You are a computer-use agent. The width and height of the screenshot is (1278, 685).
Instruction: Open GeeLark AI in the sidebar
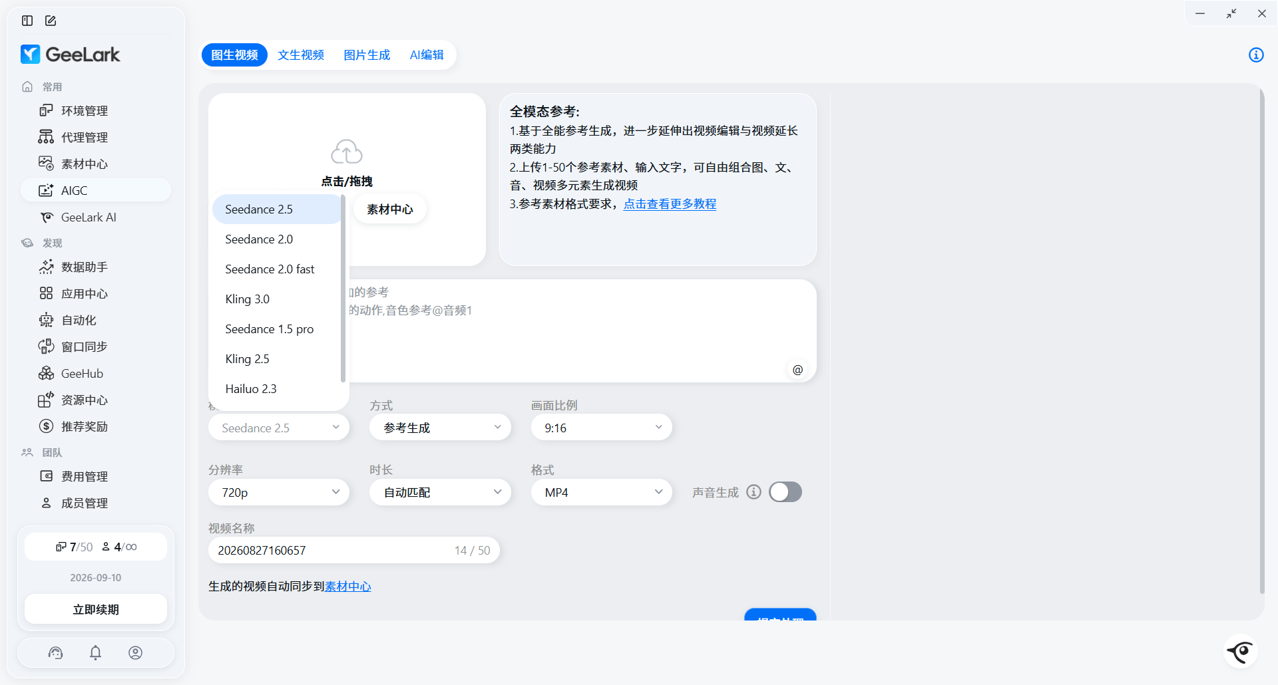pos(96,217)
